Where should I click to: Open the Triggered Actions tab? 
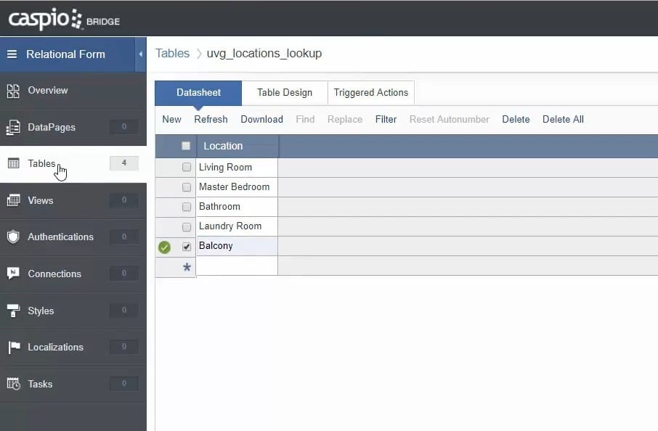(x=370, y=93)
